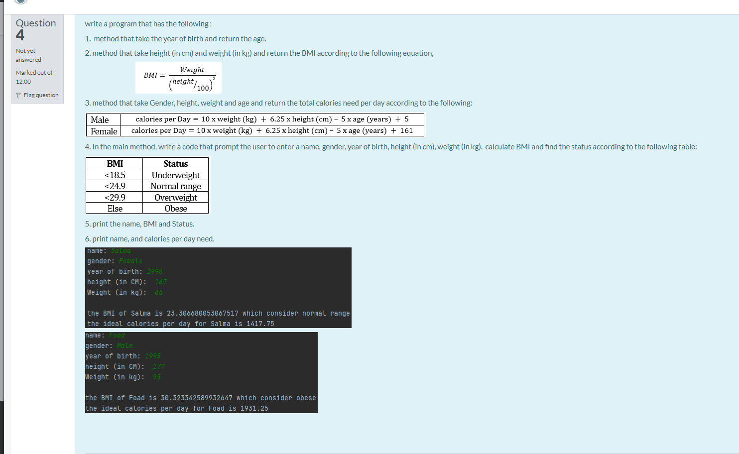Select the Underweight cell in the status table
This screenshot has height=454, width=739.
(176, 175)
